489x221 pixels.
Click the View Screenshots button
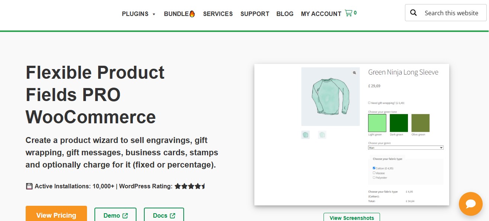(351, 218)
